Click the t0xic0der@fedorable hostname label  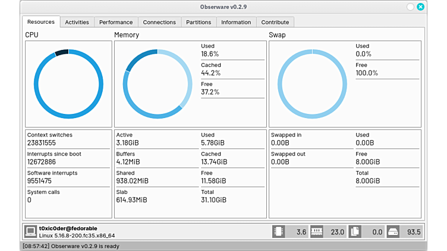(x=68, y=228)
